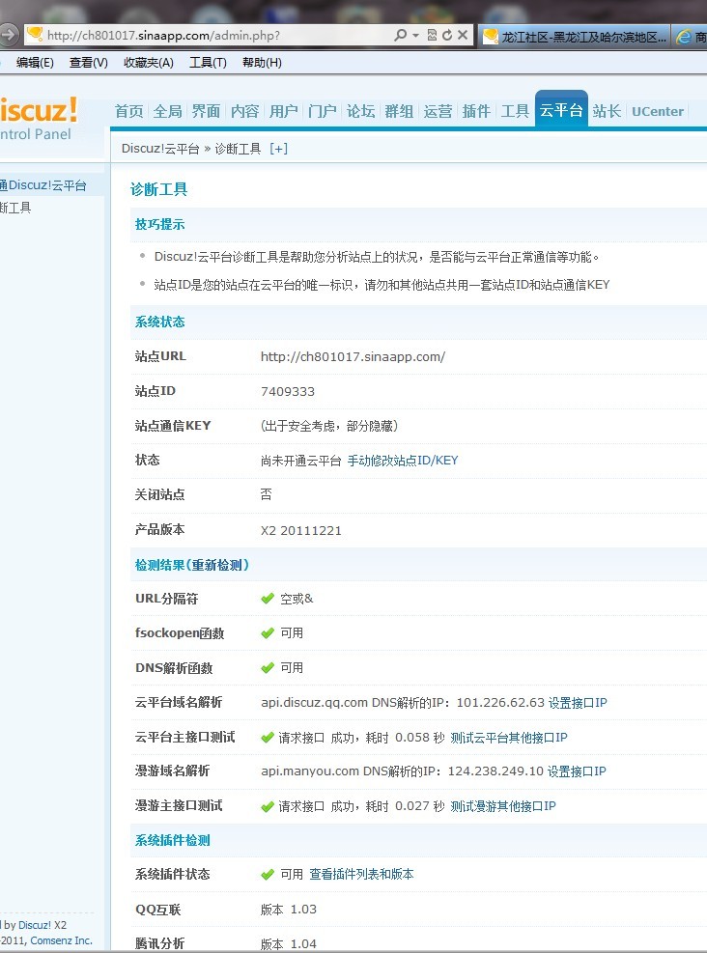This screenshot has width=707, height=953.
Task: Go to the 群组 admin tab
Action: [x=400, y=111]
